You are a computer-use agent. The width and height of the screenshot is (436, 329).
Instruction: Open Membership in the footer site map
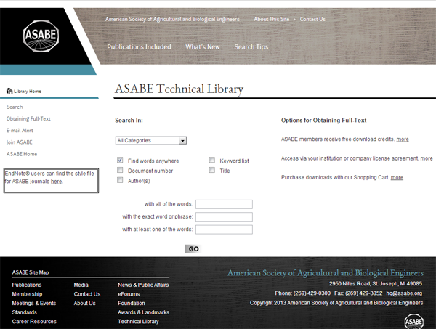(27, 294)
